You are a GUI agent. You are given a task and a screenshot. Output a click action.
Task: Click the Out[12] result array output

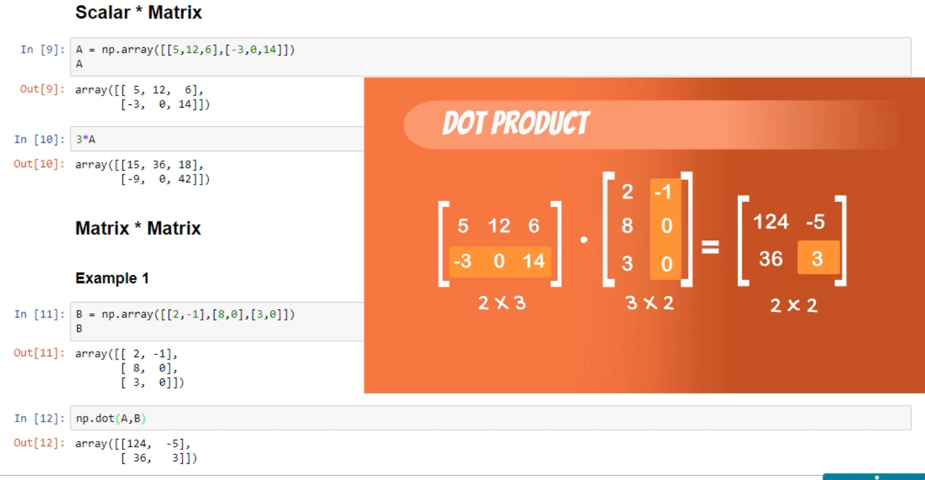click(x=136, y=451)
